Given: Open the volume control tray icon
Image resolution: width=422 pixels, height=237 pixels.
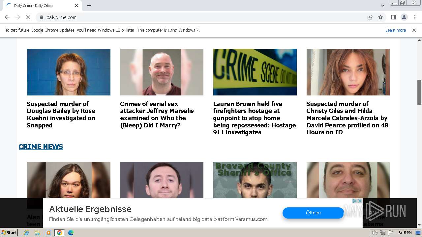Looking at the screenshot, I should pyautogui.click(x=375, y=233).
